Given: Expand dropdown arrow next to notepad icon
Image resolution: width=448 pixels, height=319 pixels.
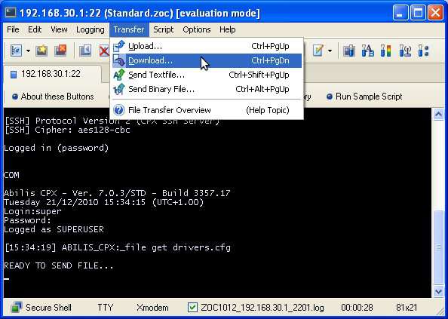Looking at the screenshot, I should click(330, 51).
